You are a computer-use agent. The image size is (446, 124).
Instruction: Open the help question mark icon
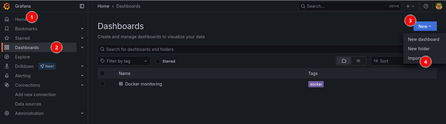coord(426,6)
